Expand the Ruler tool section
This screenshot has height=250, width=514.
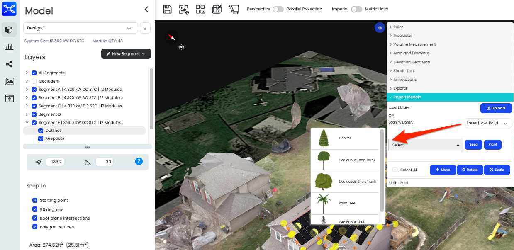point(450,27)
